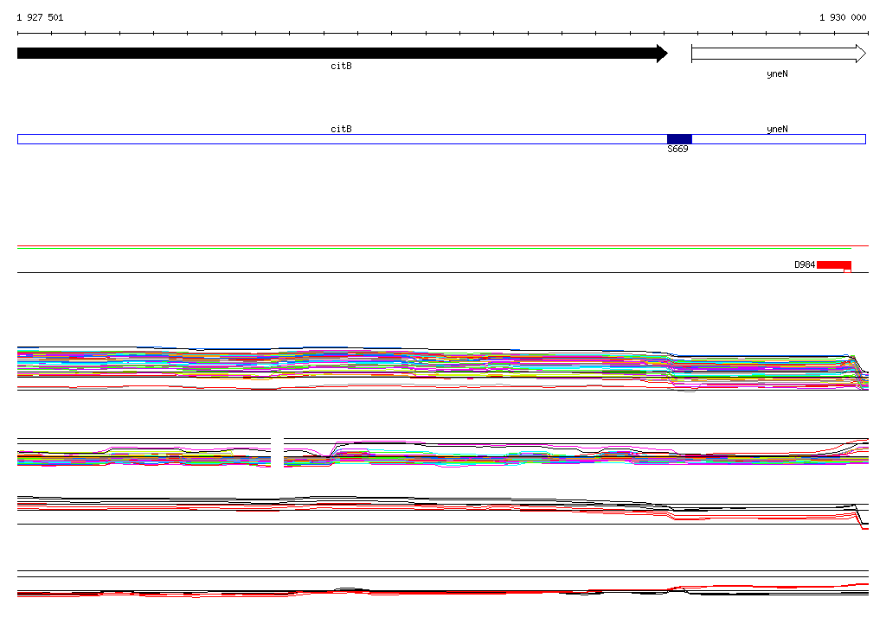Click the yneN label above blue bar
The image size is (886, 617).
click(778, 130)
